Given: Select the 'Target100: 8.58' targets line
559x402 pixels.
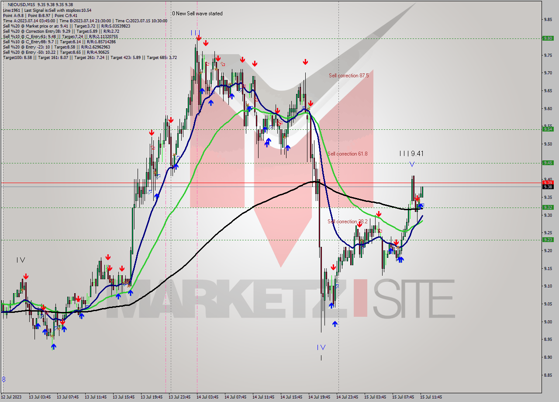Looking at the screenshot, I should [90, 57].
